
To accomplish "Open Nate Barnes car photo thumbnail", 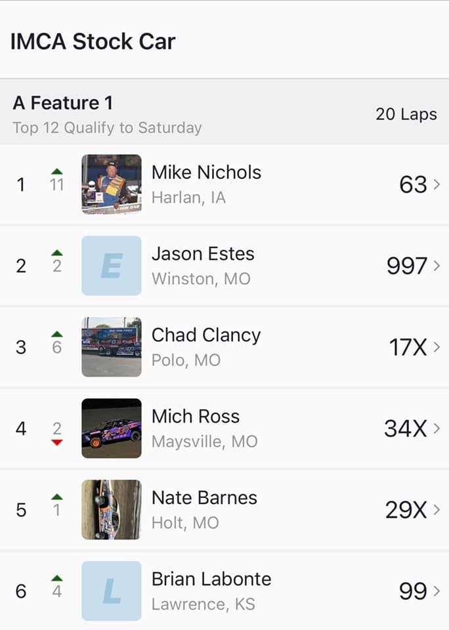I will 111,510.
